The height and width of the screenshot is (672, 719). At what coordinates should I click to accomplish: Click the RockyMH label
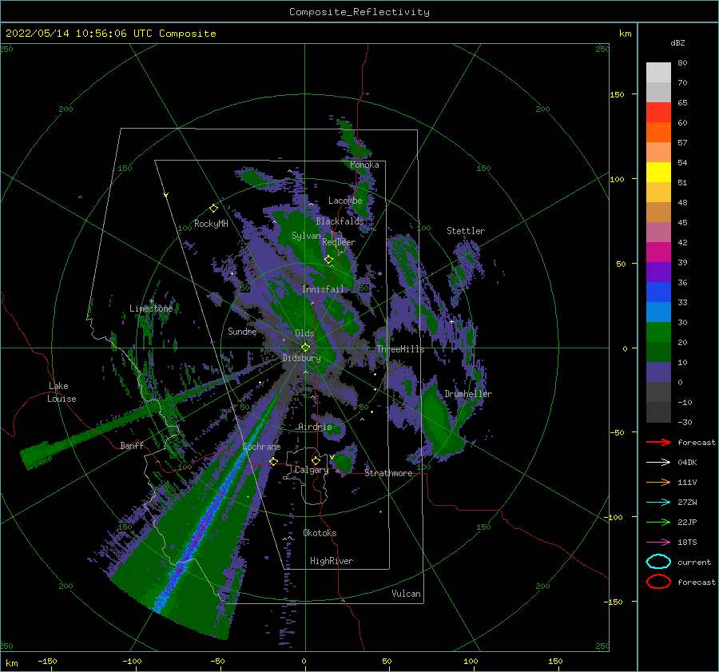[x=211, y=224]
